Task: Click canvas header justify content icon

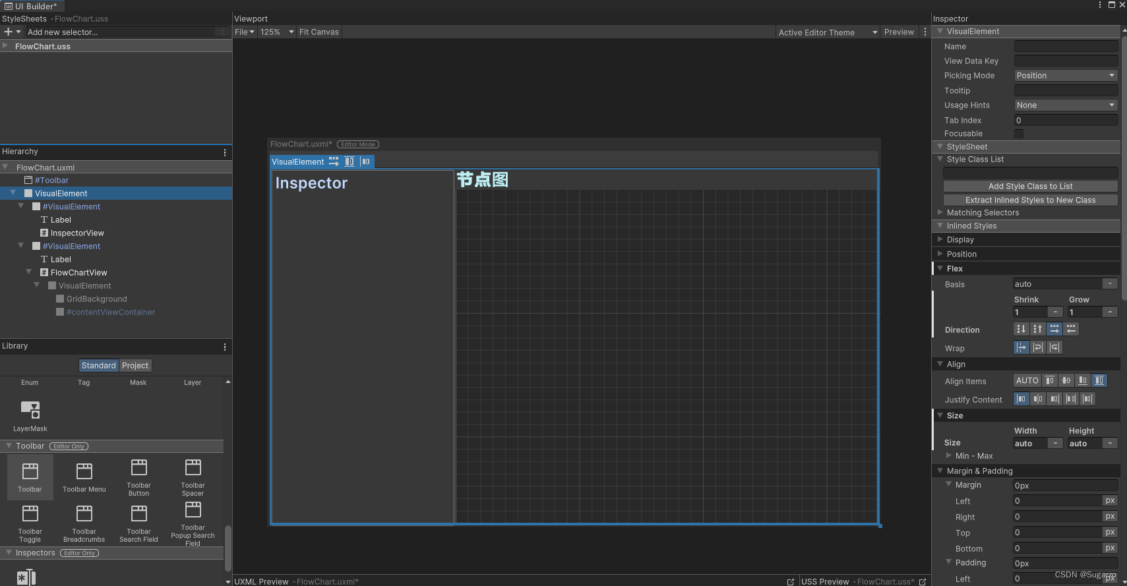Action: click(366, 161)
